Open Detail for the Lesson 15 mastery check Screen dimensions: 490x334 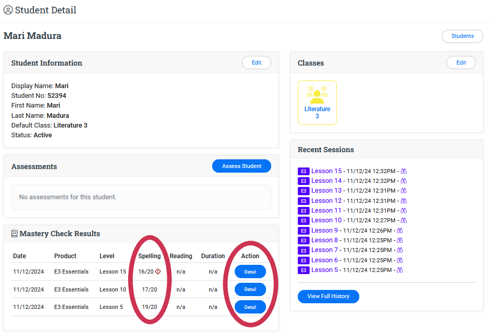point(250,272)
